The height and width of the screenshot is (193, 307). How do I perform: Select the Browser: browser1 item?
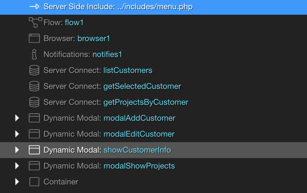77,38
